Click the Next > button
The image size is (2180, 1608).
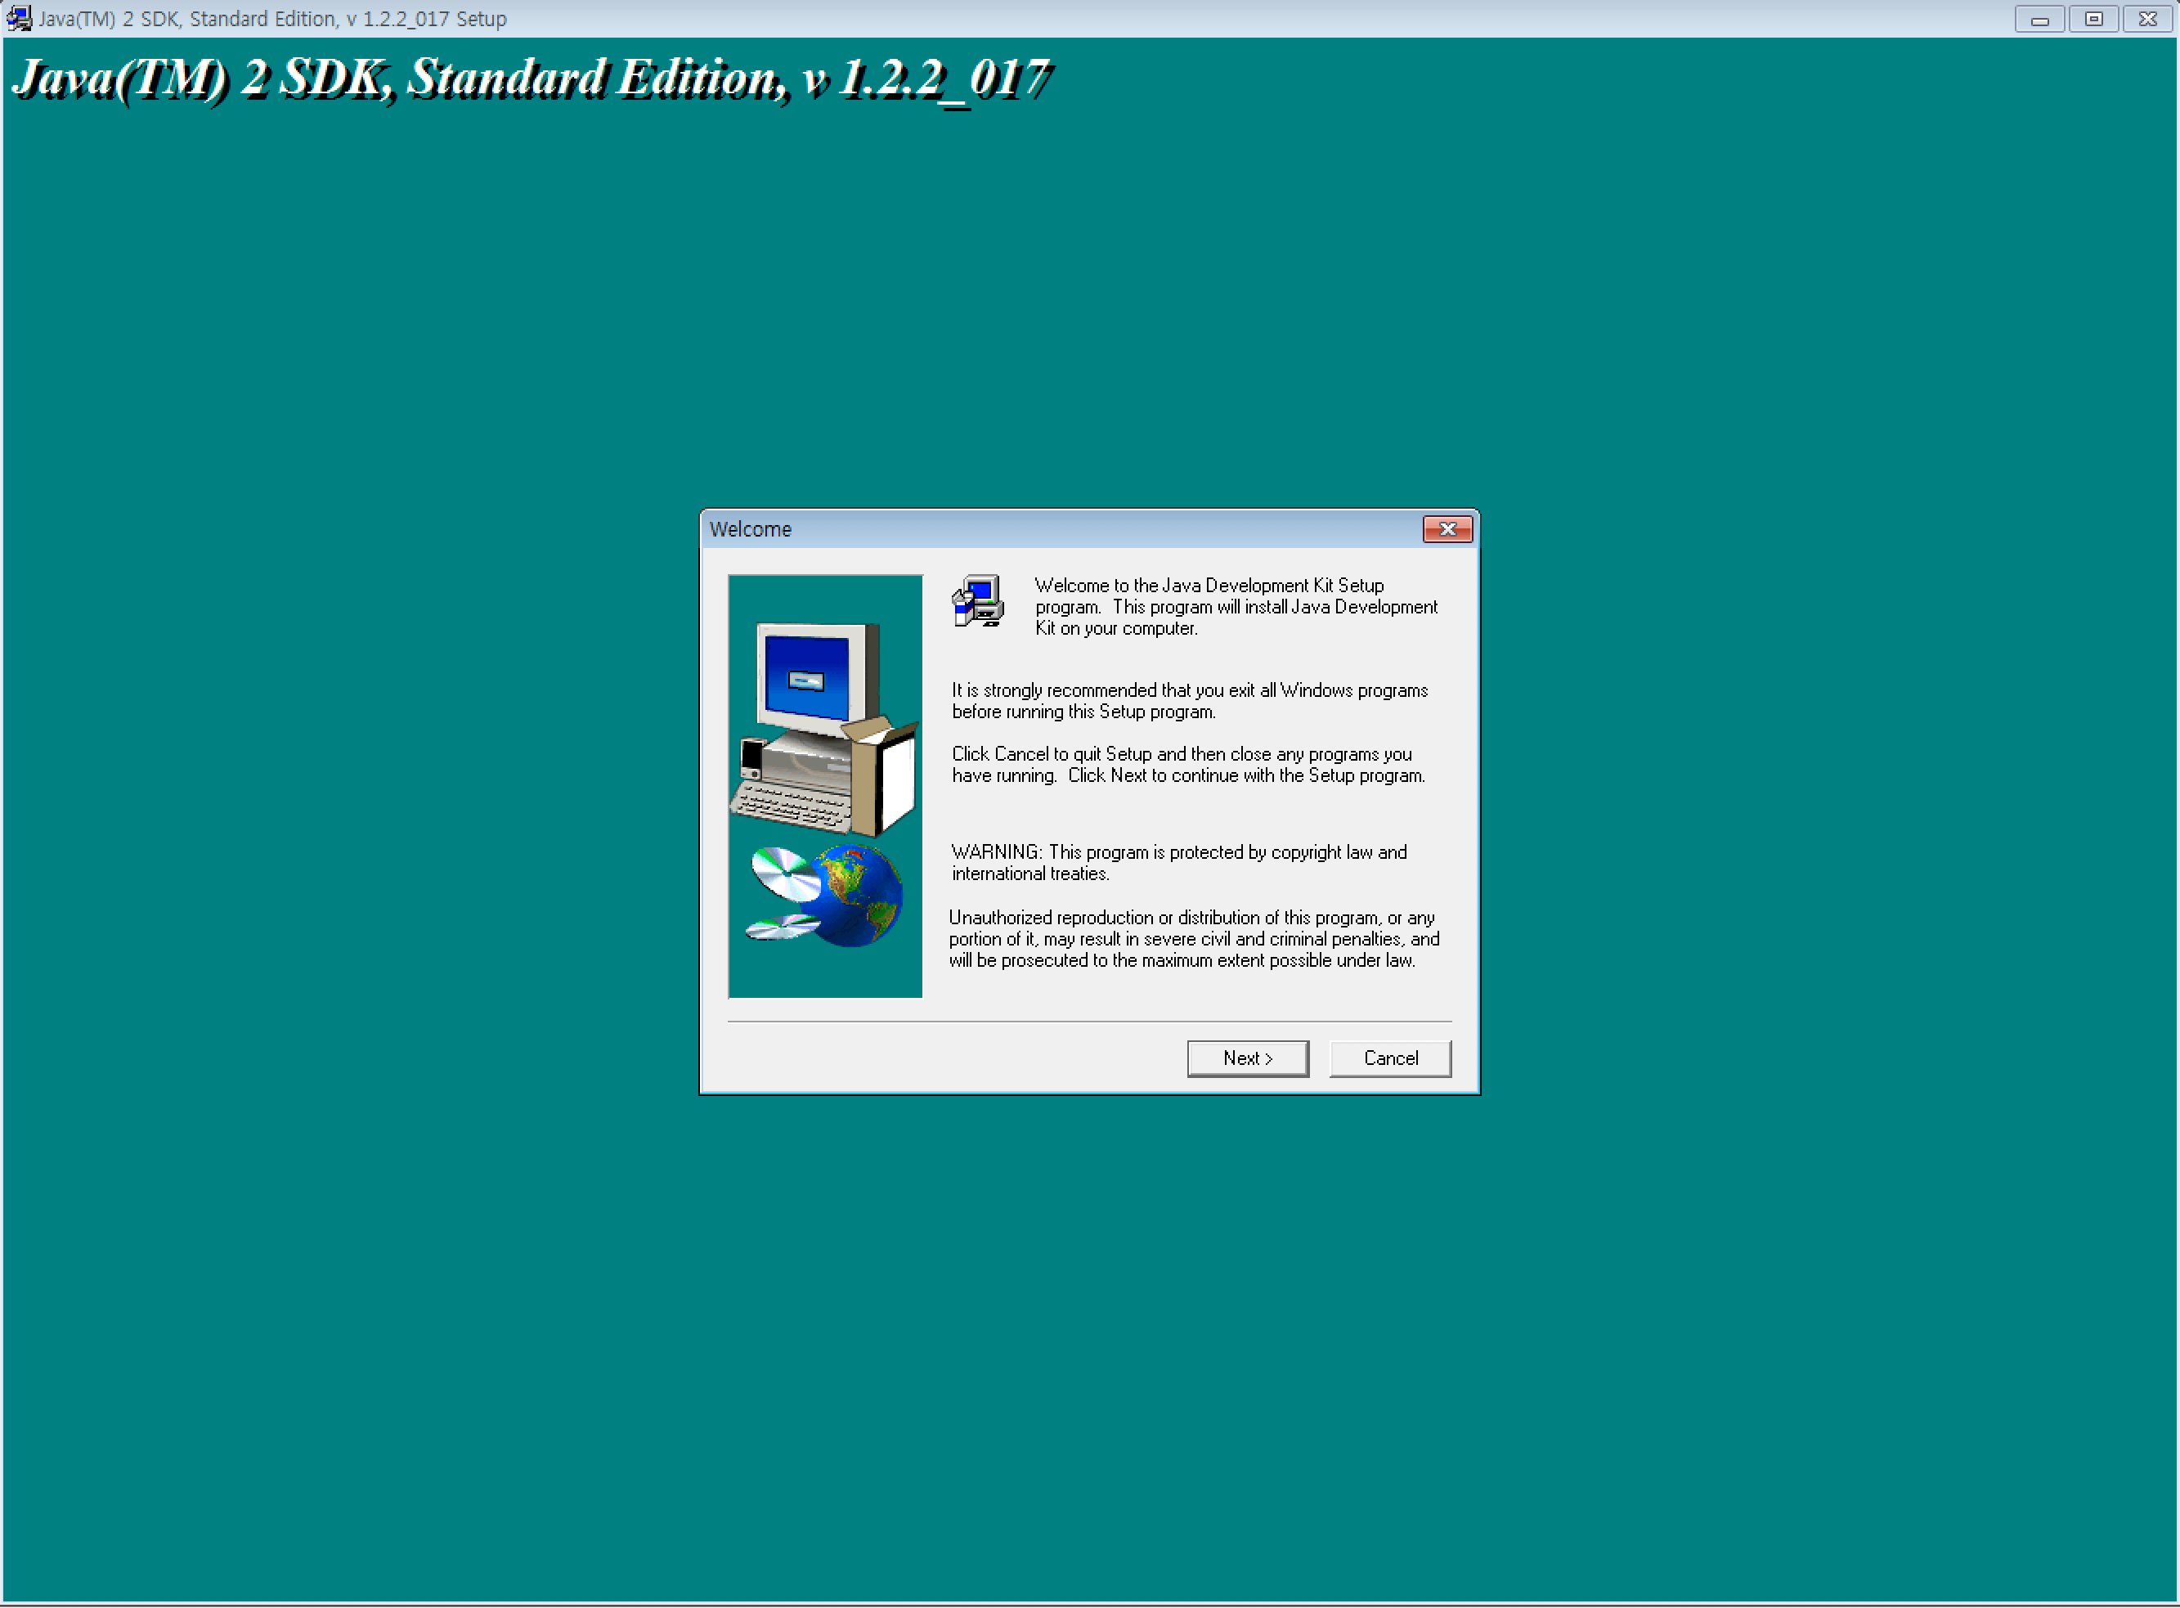click(1247, 1058)
